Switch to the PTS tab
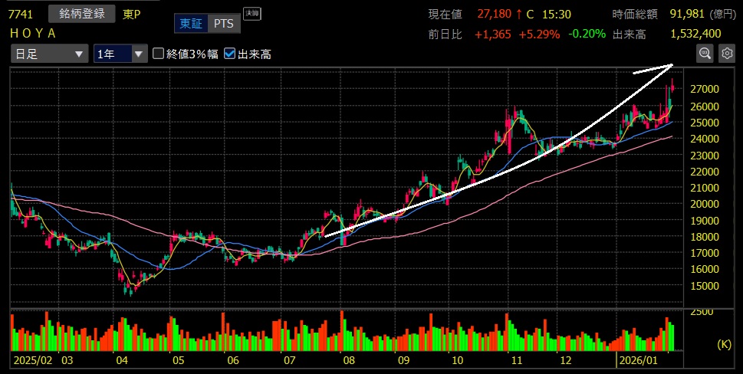 [x=224, y=24]
